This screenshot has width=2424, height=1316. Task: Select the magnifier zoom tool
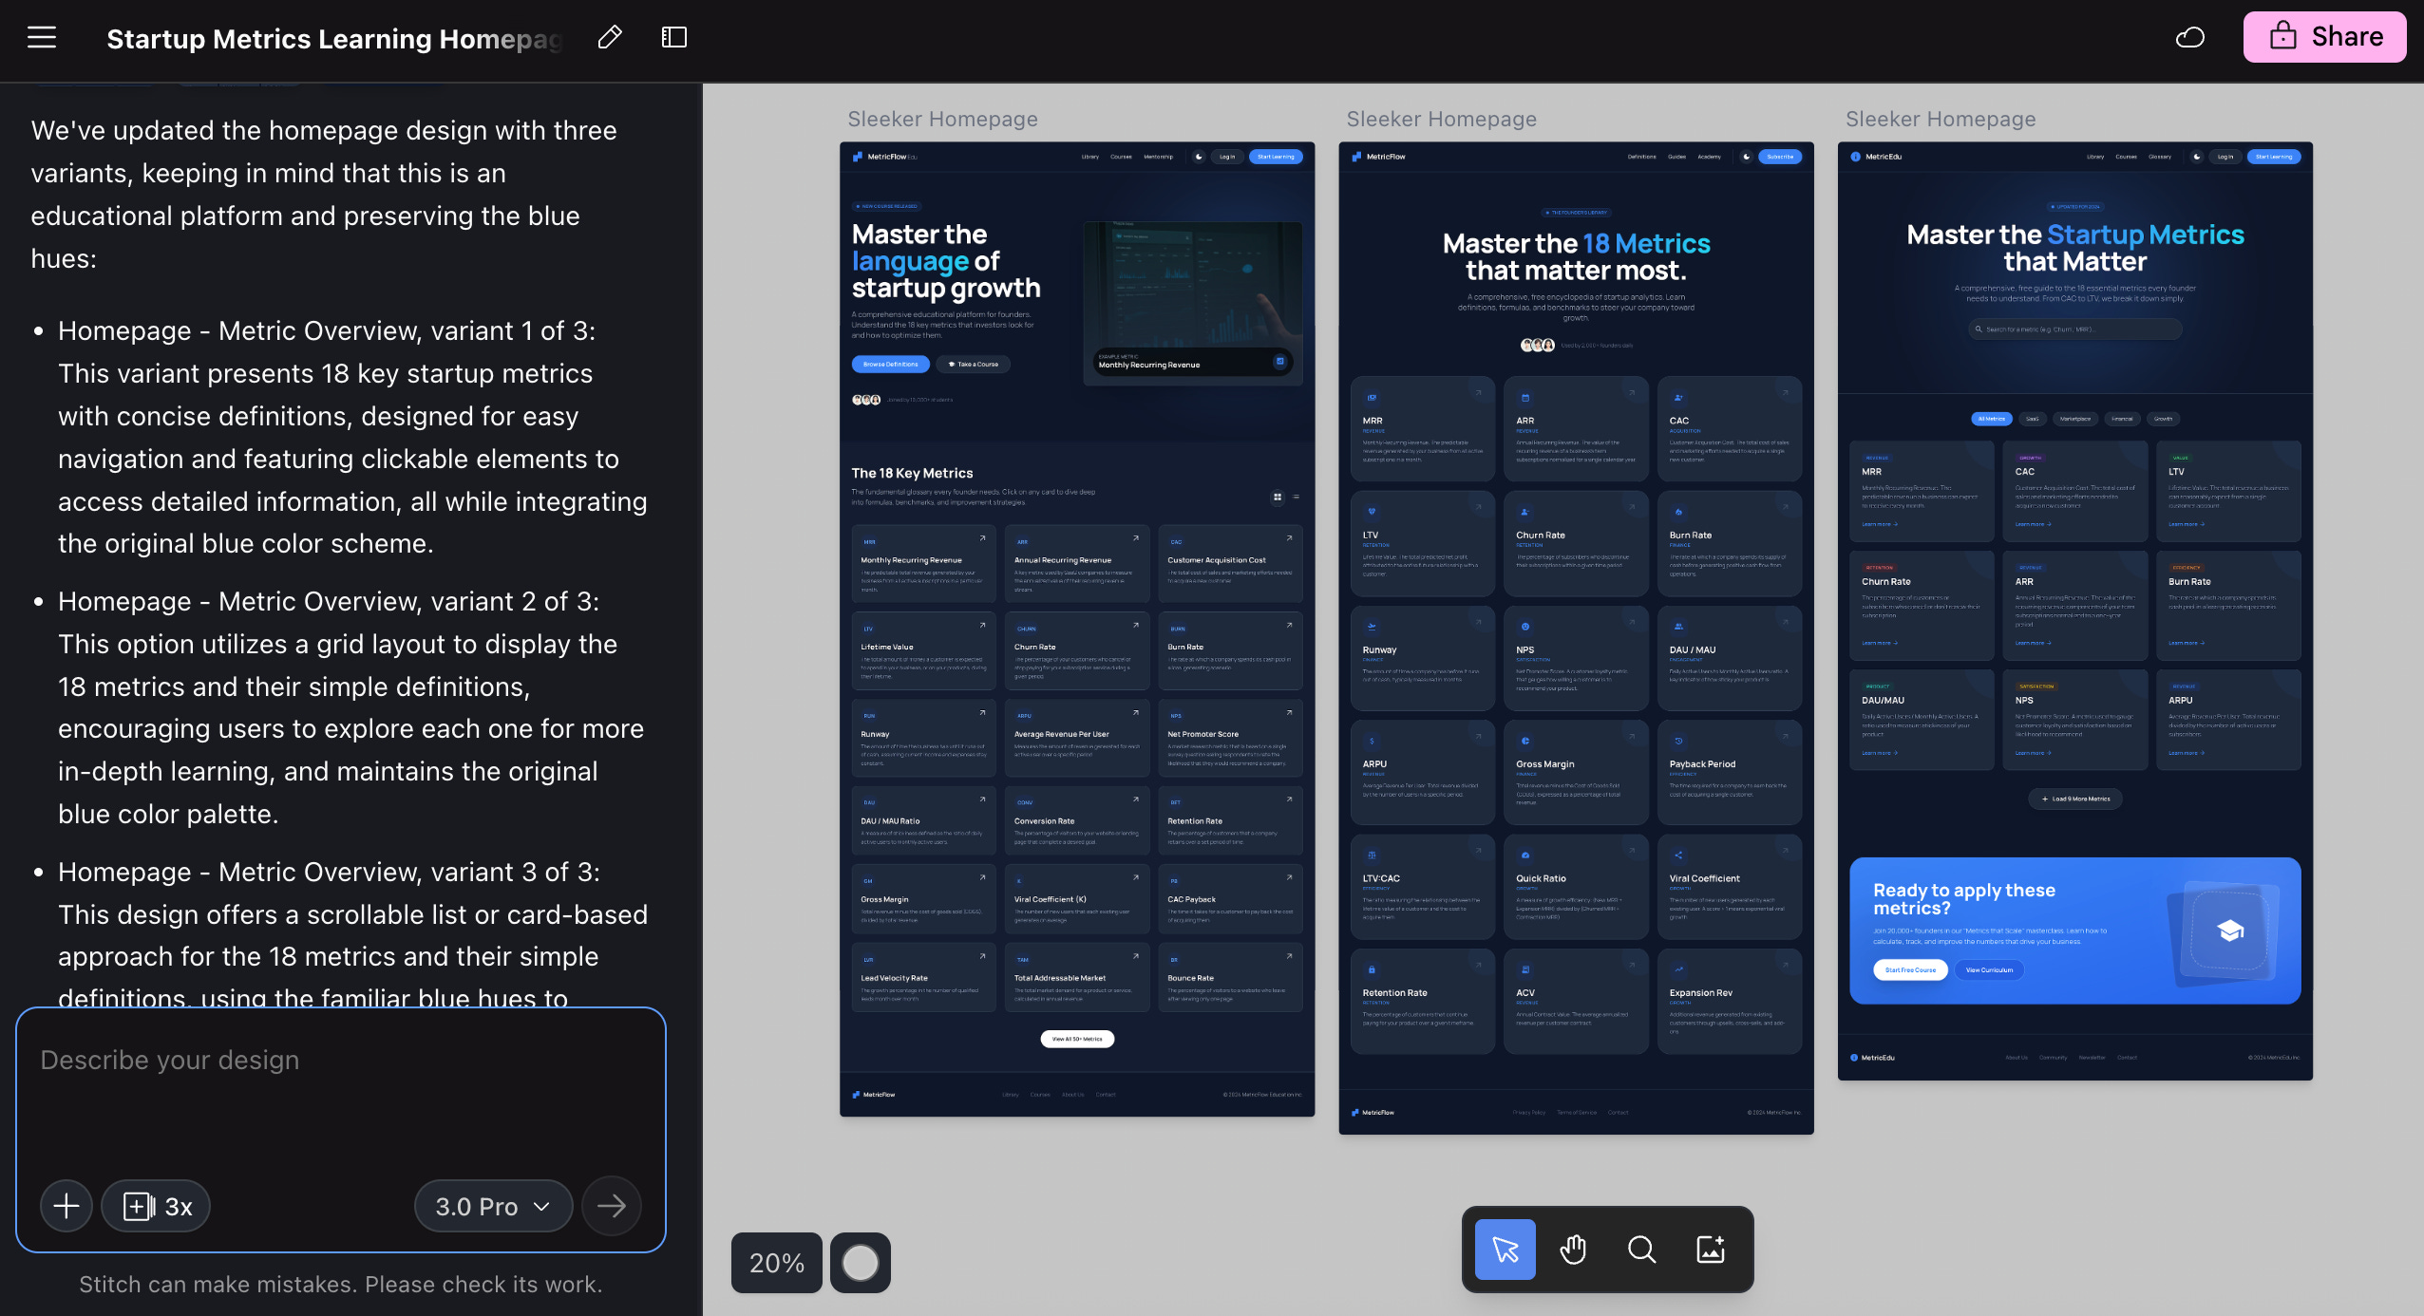[x=1642, y=1250]
